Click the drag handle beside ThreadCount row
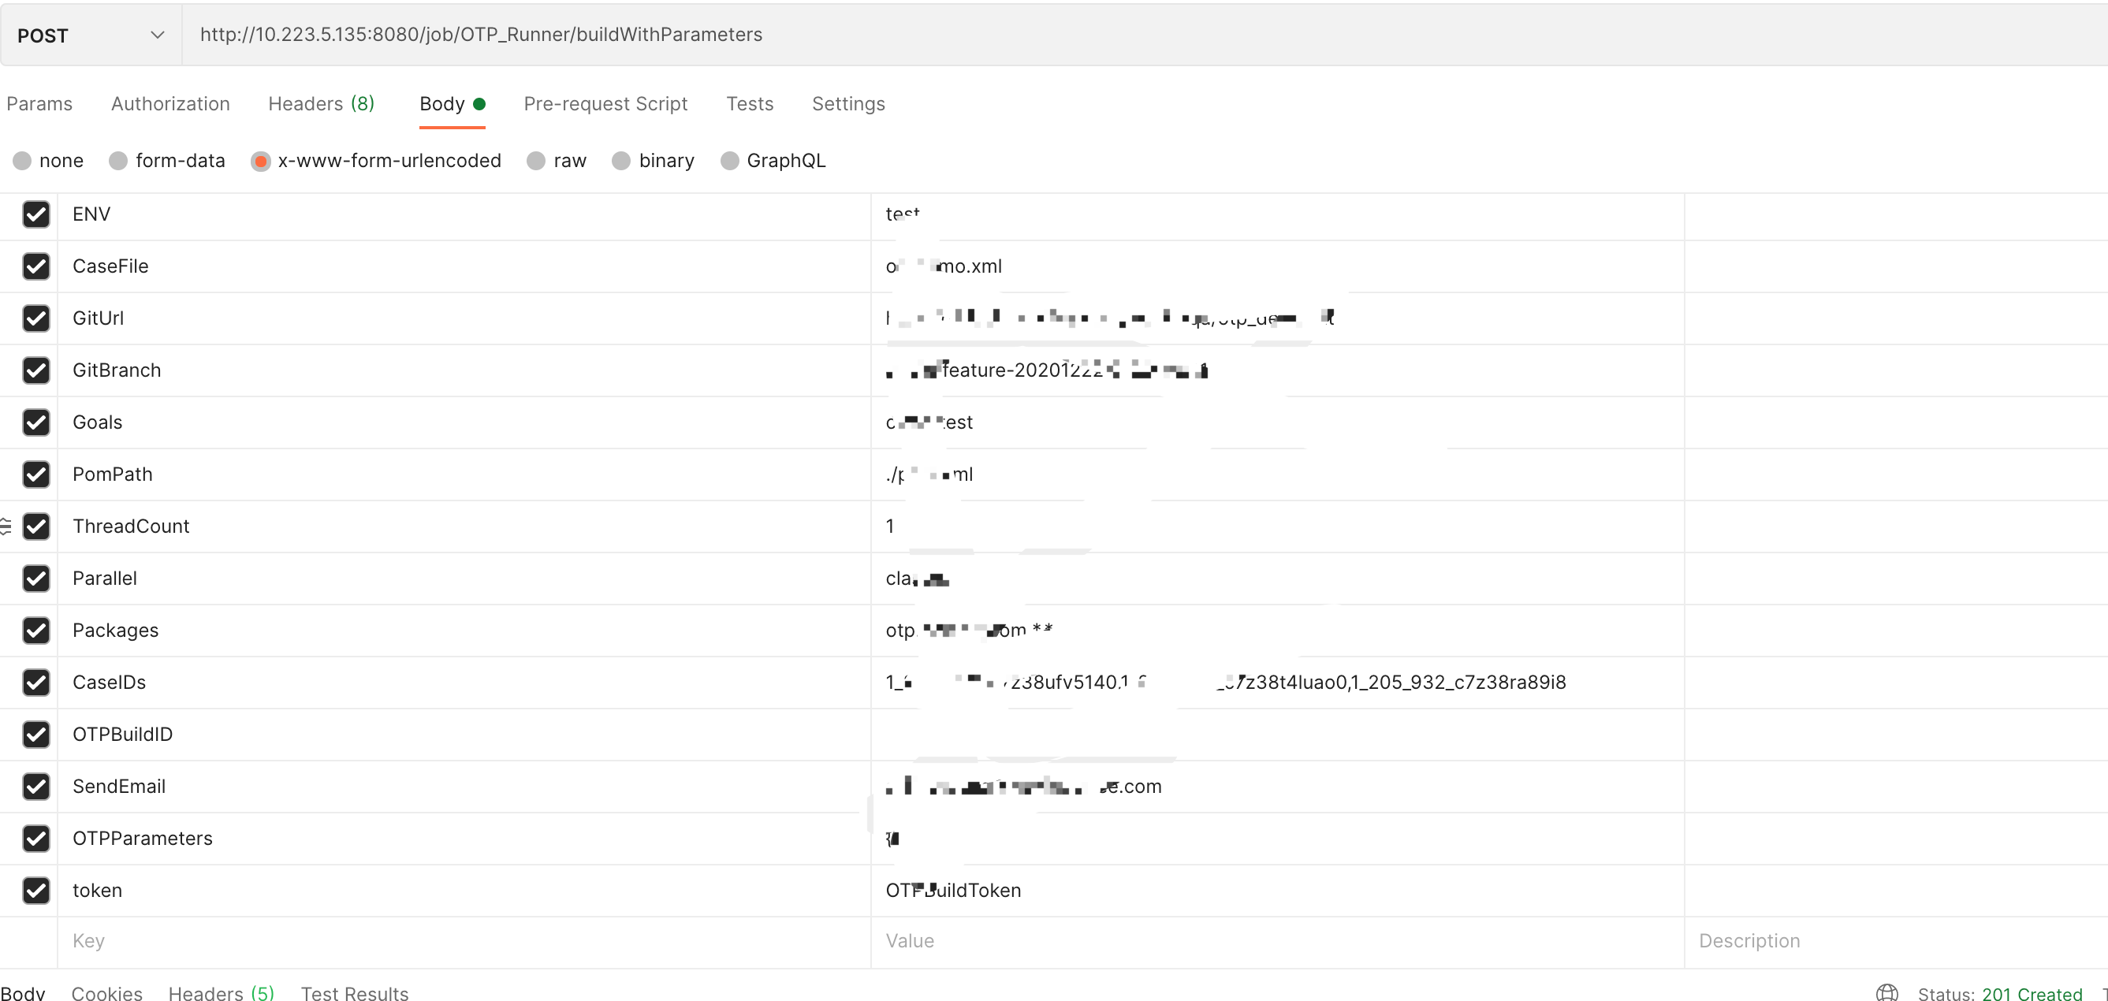The width and height of the screenshot is (2108, 1001). point(5,527)
